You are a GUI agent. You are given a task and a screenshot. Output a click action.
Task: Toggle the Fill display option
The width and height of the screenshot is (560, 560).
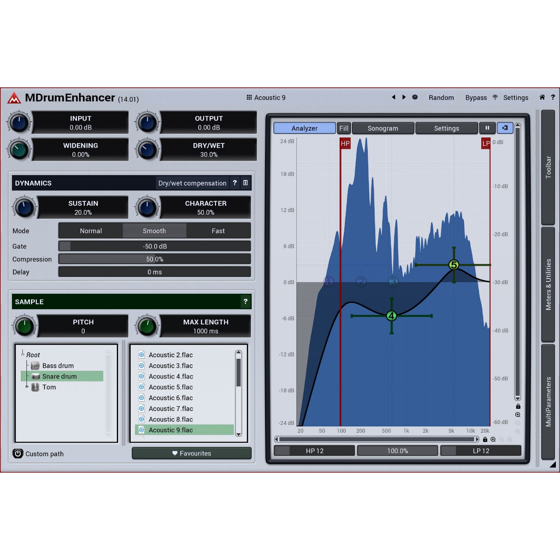click(344, 128)
